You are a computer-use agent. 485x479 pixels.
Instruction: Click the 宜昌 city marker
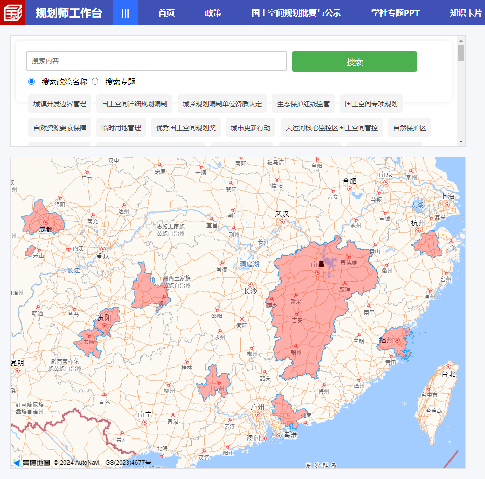[x=212, y=219]
